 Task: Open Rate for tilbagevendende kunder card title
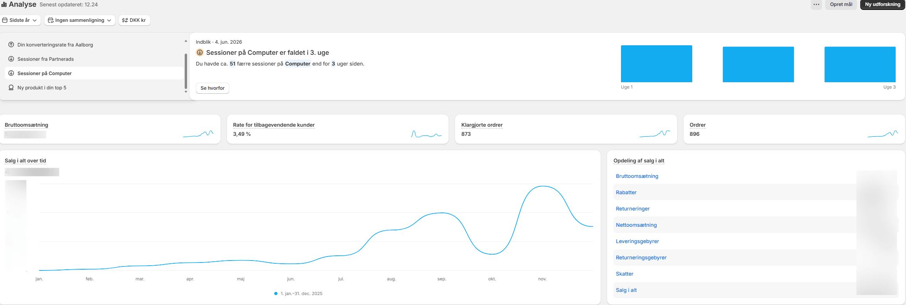point(274,125)
